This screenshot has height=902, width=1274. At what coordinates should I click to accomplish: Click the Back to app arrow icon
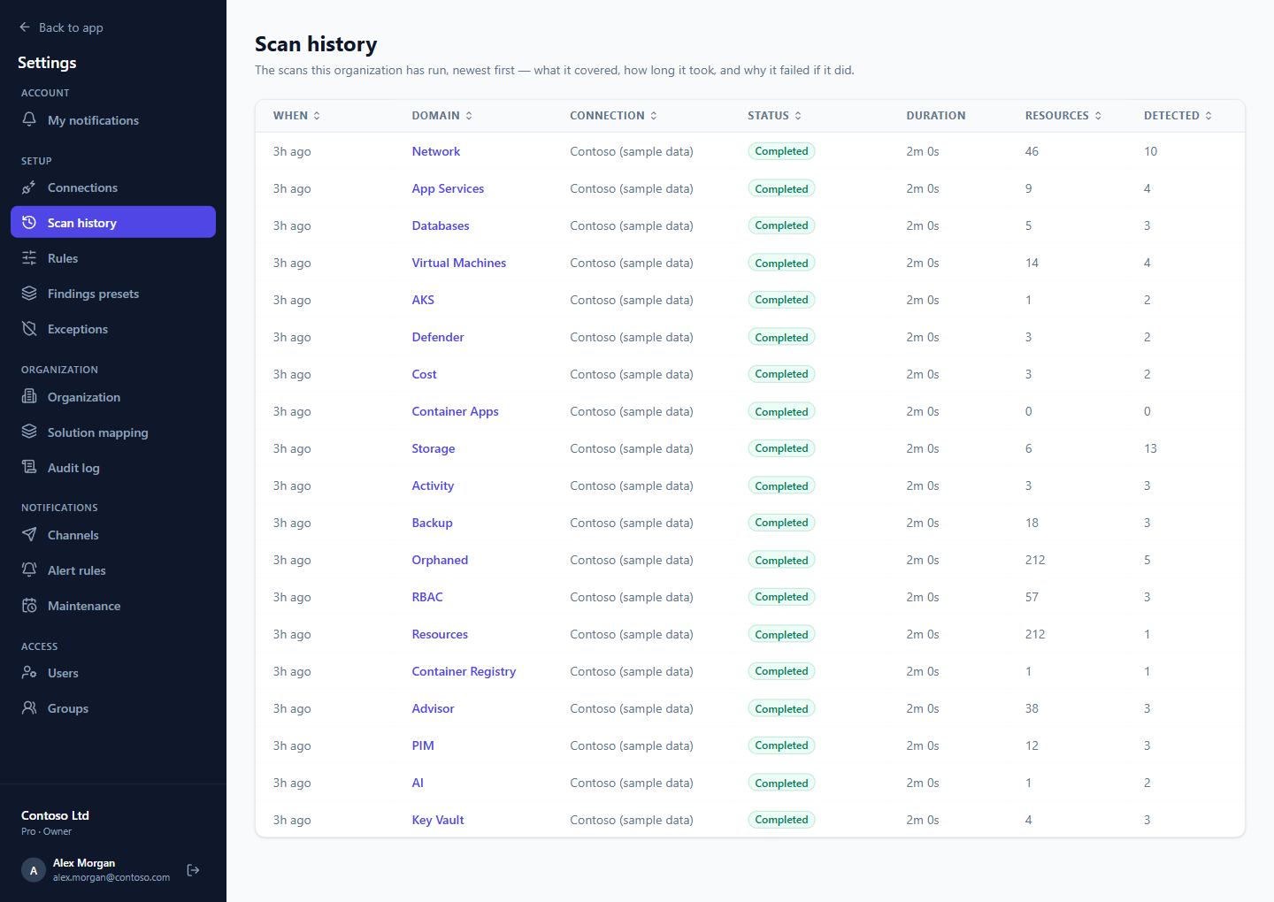click(25, 27)
